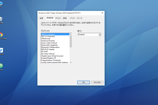Switch to the 全般 tab
The height and width of the screenshot is (105, 158).
41,18
